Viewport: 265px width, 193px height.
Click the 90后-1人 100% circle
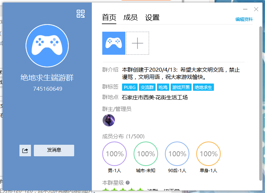point(177,154)
